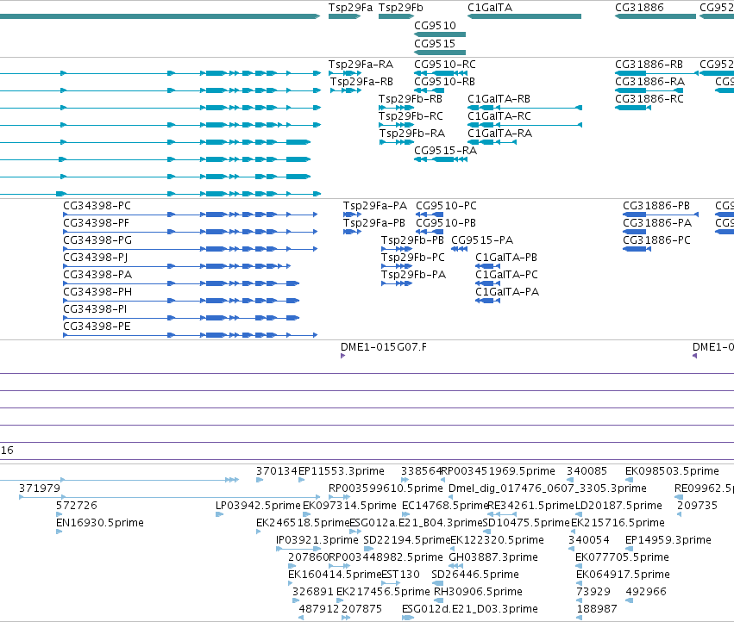
Task: Select EST GH03887.3prime
Action: click(492, 557)
